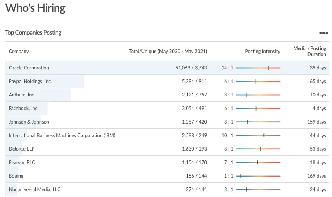Image resolution: width=332 pixels, height=197 pixels.
Task: Click Facebook's 3,054 / 491 postings value
Action: pyautogui.click(x=194, y=108)
